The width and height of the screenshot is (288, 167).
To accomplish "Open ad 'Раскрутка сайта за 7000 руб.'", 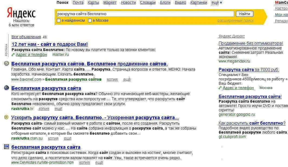I will 249,70.
